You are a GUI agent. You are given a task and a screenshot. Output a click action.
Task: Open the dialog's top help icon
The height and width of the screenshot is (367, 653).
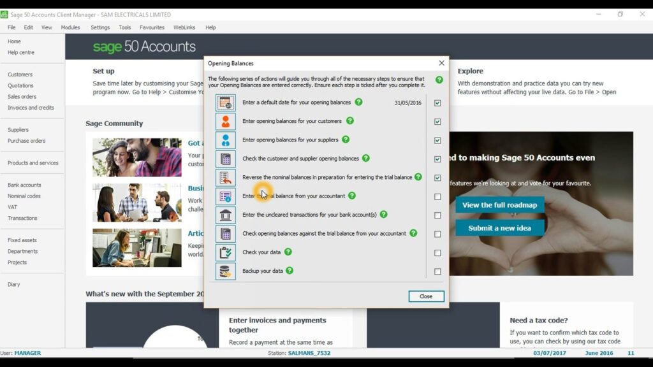[439, 80]
